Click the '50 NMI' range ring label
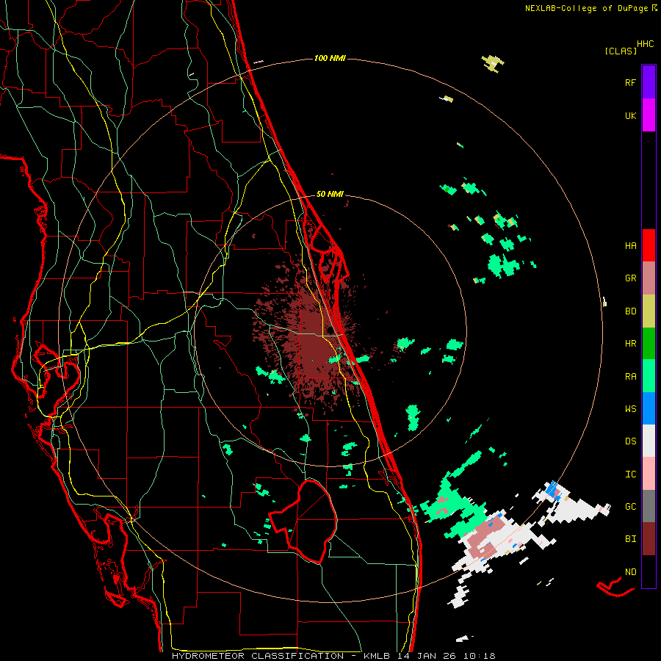This screenshot has height=661, width=661. [330, 194]
